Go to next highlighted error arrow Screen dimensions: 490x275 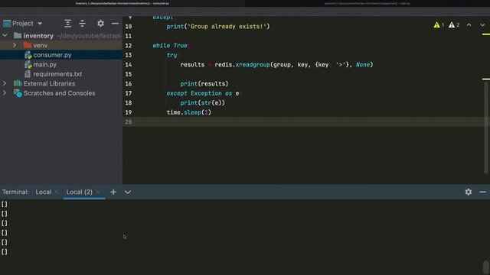click(482, 25)
